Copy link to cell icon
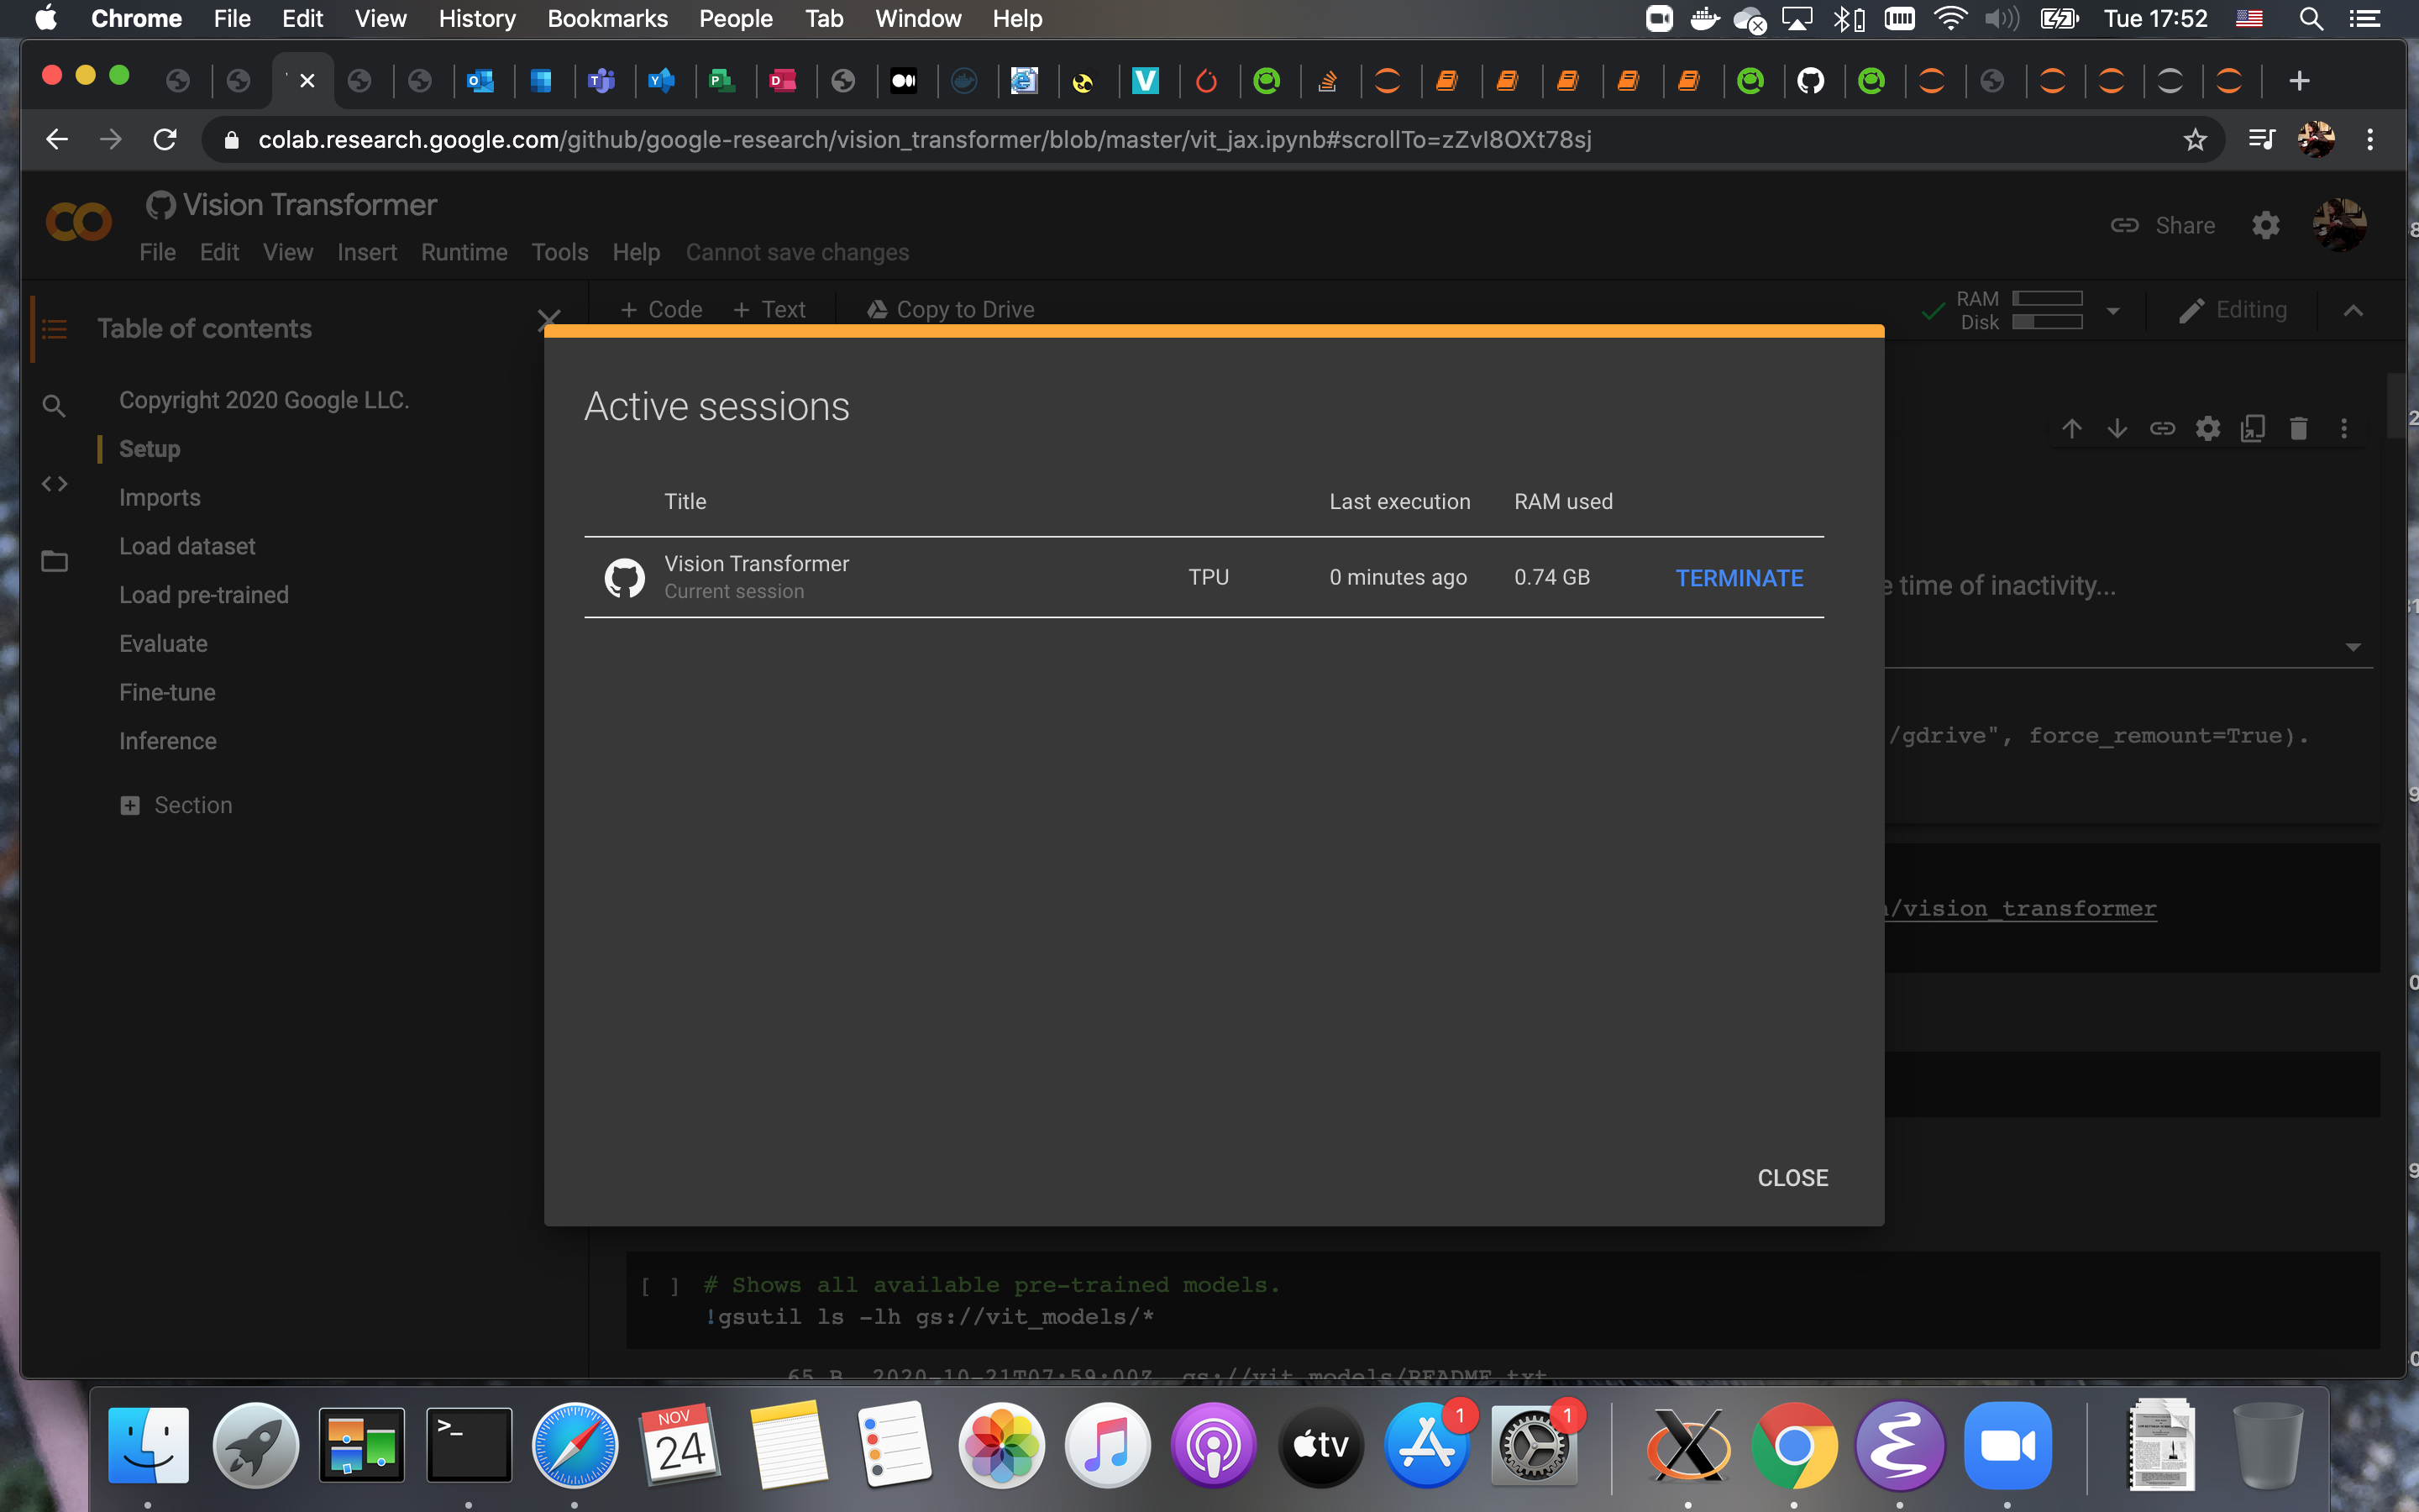 point(2162,429)
